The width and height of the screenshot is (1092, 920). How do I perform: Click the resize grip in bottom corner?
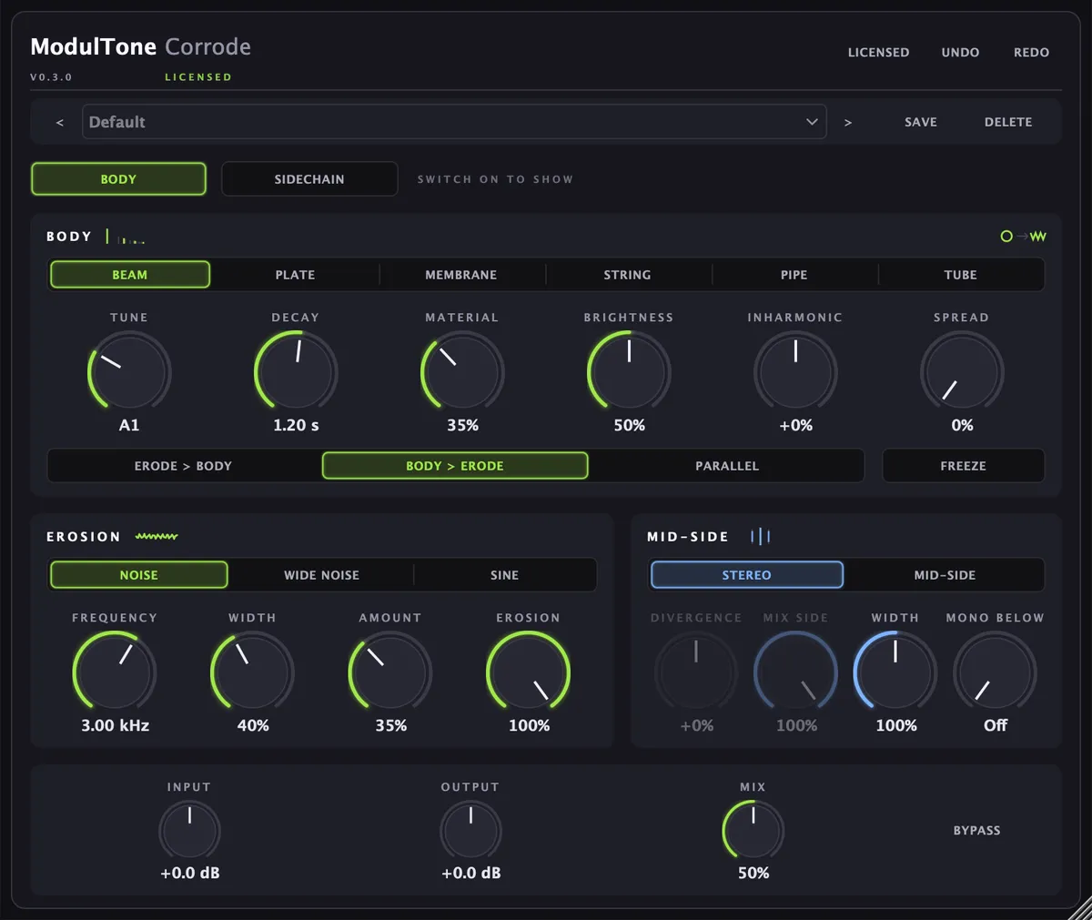[x=1079, y=907]
